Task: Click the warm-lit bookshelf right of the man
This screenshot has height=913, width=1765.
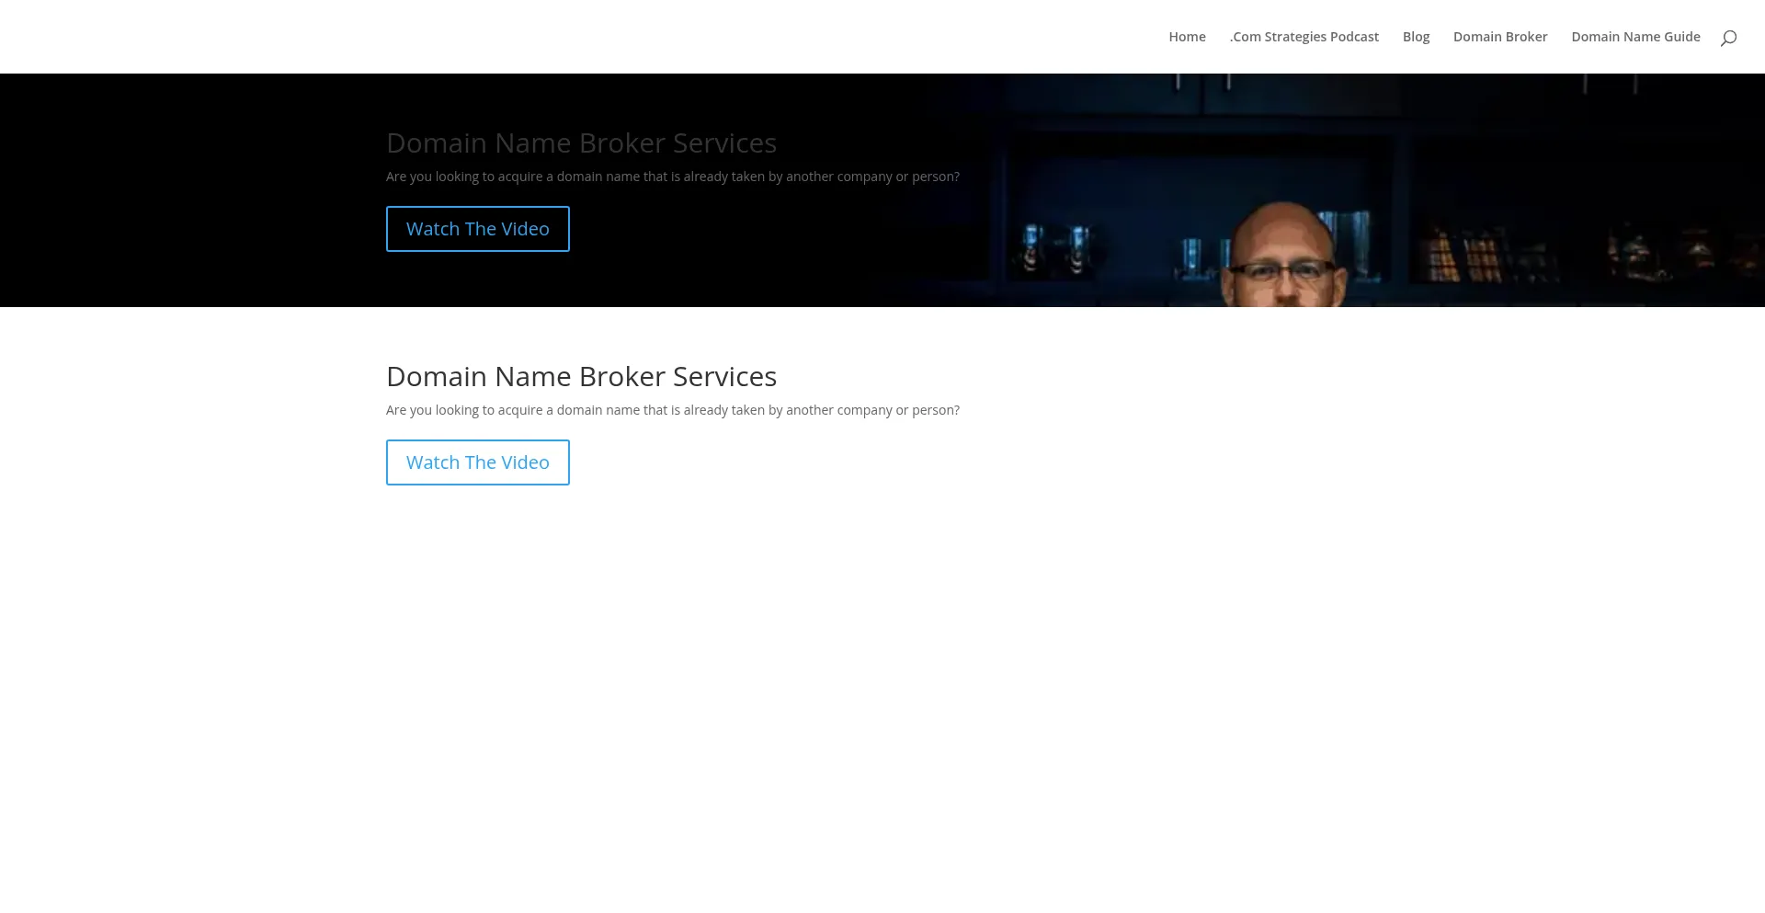Action: 1462,253
